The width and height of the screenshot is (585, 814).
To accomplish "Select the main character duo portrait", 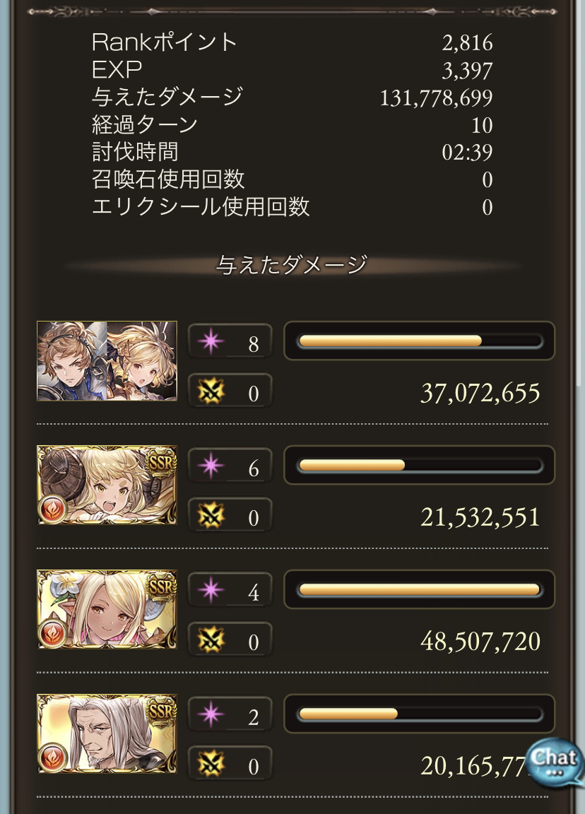I will (x=107, y=361).
